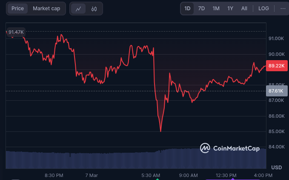The height and width of the screenshot is (180, 289).
Task: Click the 5:30 AM time axis label
Action: (151, 175)
